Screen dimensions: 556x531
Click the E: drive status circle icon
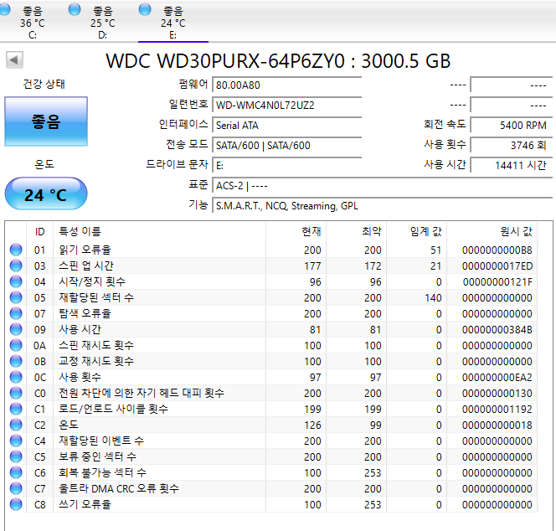(145, 9)
